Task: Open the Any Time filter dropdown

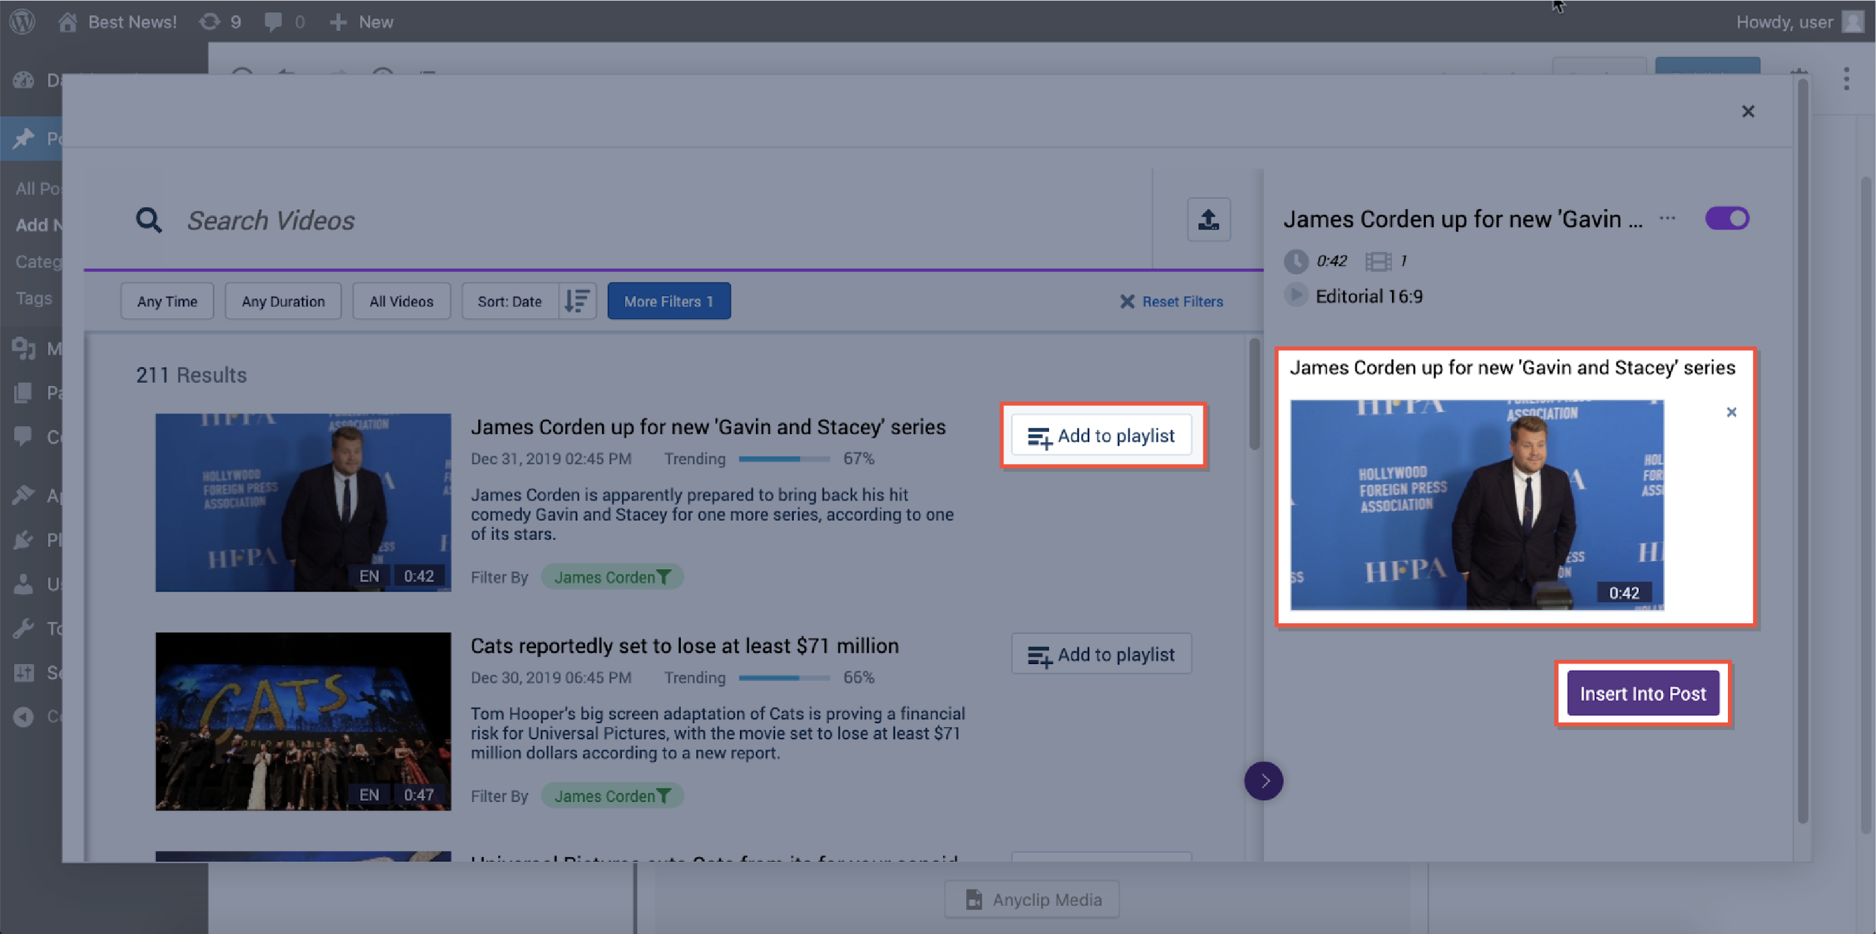Action: click(167, 301)
